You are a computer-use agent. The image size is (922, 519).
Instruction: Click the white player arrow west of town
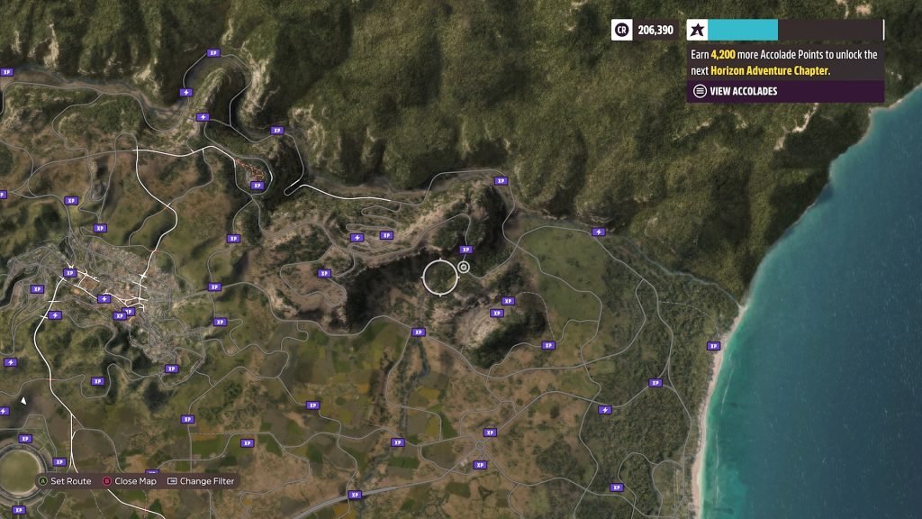click(23, 401)
